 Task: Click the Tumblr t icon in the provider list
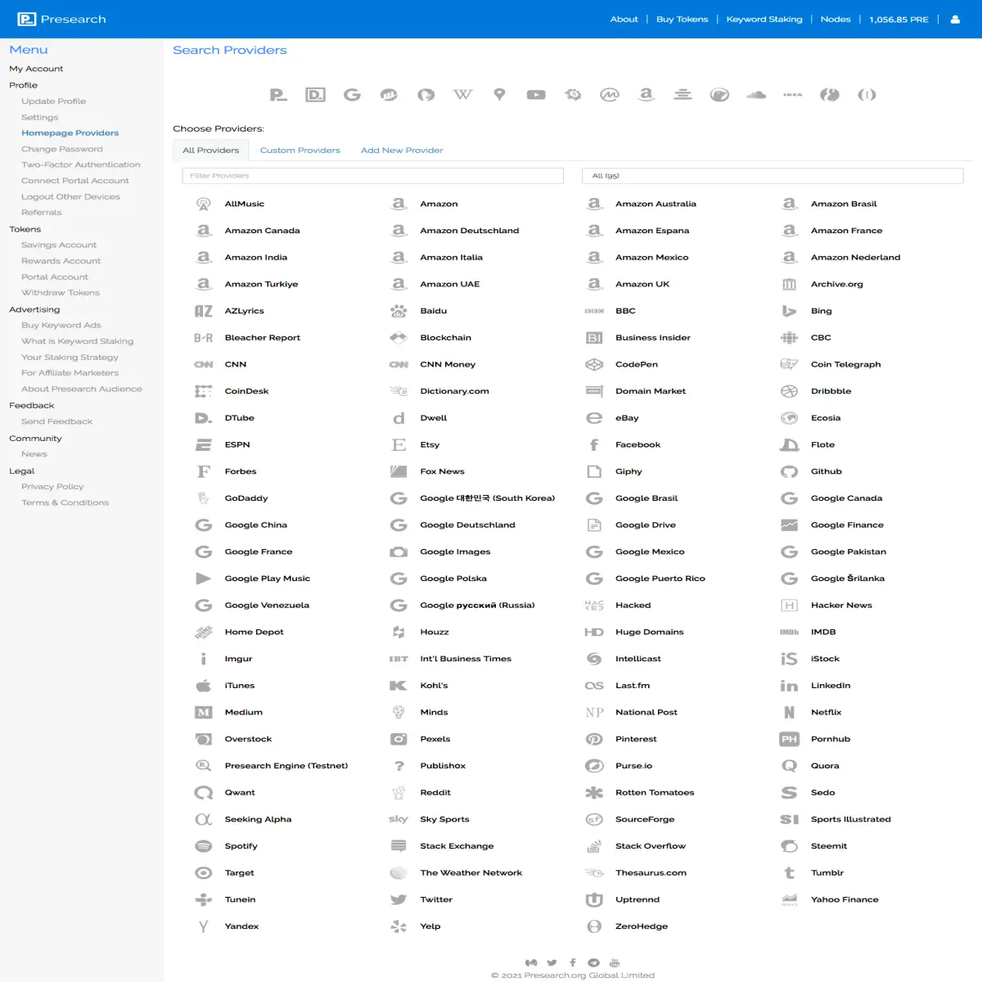[x=789, y=873]
